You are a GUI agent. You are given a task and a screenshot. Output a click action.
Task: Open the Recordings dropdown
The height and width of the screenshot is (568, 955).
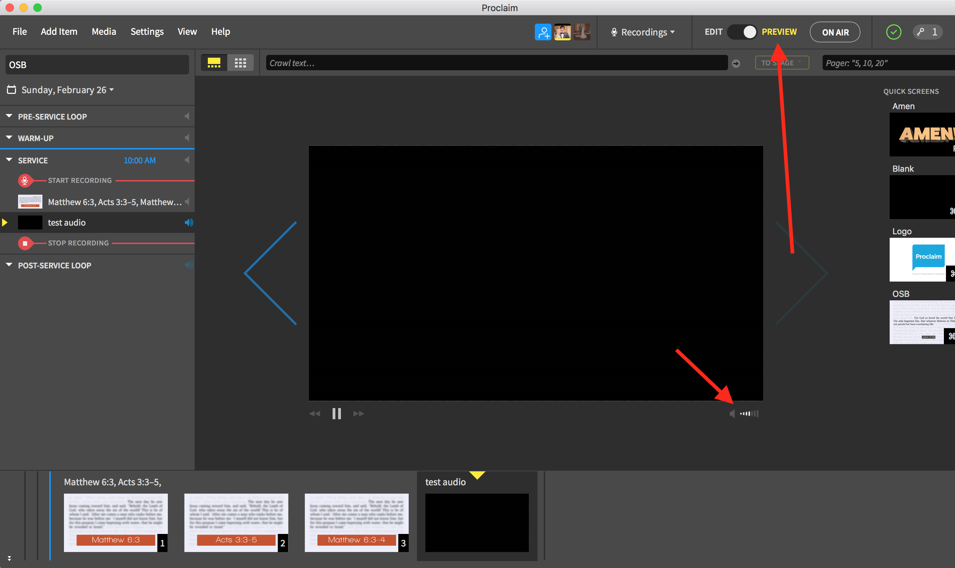(x=643, y=32)
